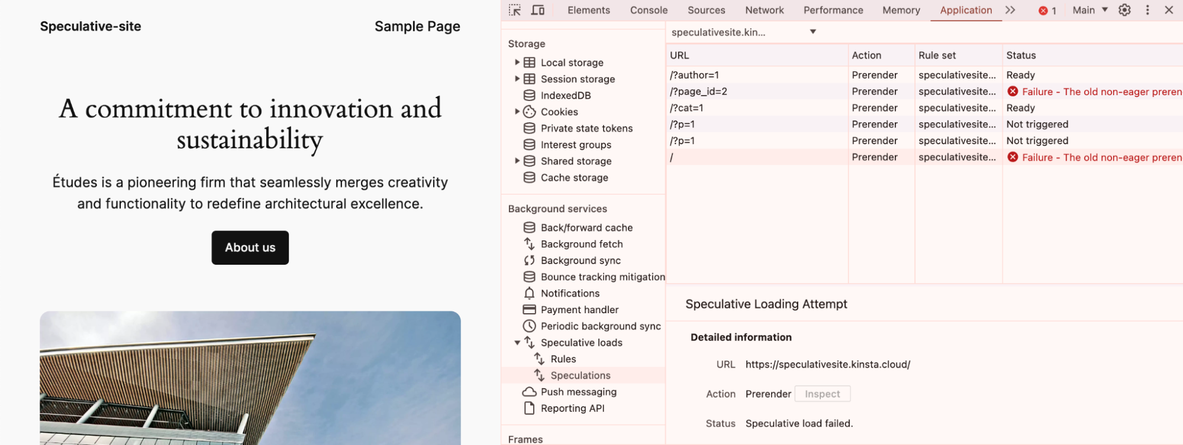Open the Periodic background sync clock item
This screenshot has width=1183, height=445.
(592, 326)
